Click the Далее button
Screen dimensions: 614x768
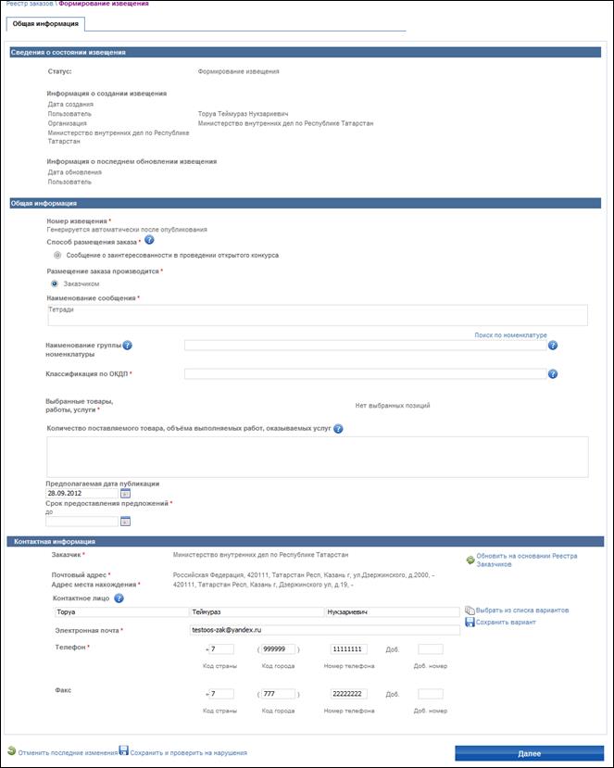tap(530, 753)
